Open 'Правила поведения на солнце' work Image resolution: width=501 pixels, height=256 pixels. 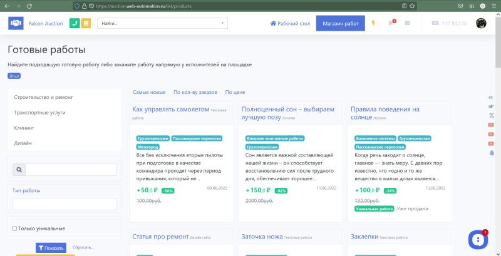385,113
